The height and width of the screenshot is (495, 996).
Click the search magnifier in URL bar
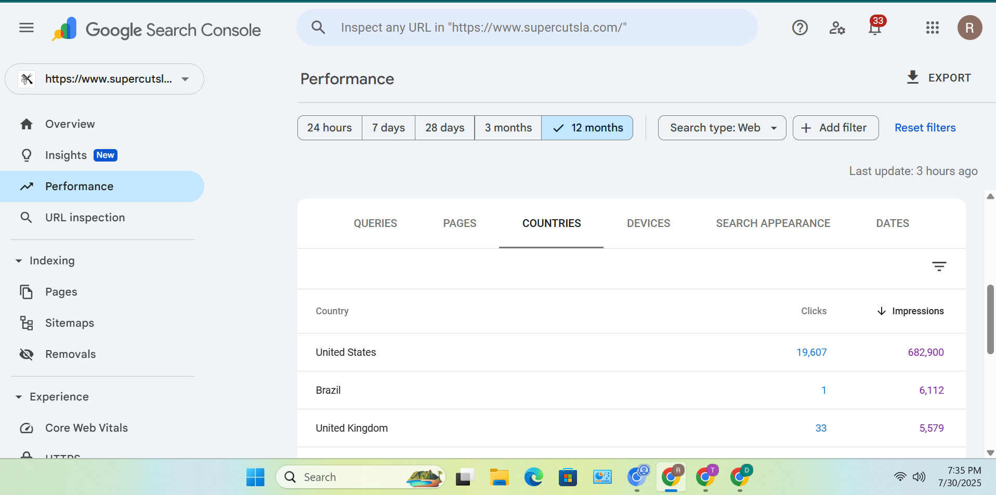click(318, 28)
